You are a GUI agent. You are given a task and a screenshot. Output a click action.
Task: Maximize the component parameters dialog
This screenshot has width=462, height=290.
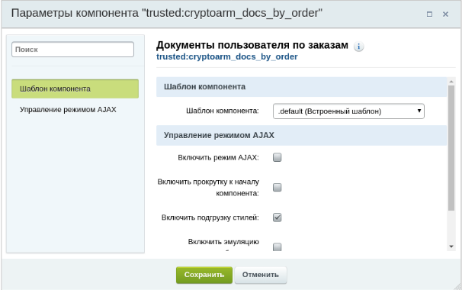point(429,14)
